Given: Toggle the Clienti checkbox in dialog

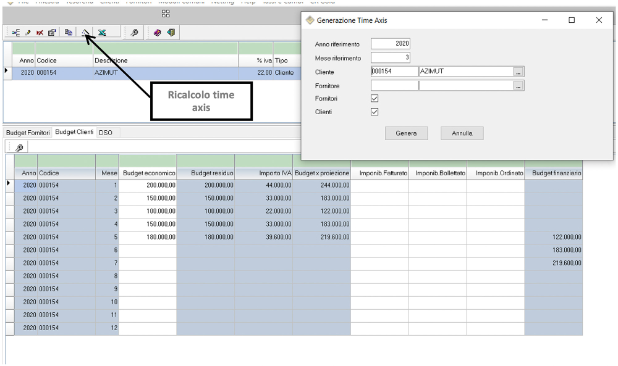Looking at the screenshot, I should click(x=375, y=112).
